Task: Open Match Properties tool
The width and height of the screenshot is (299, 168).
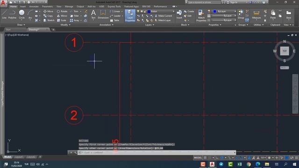Action: (x=201, y=15)
